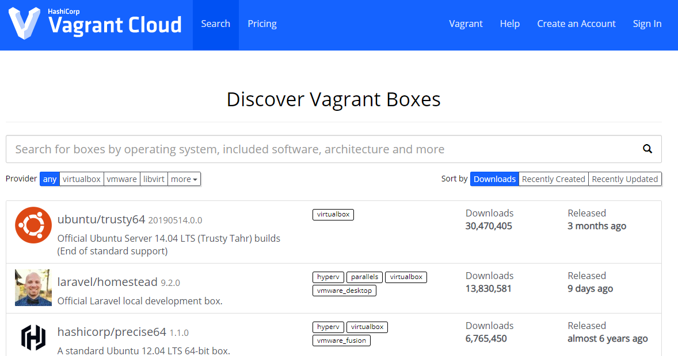Click the vmware_fusion tag on hashicorp/precise64
Screen dimensions: 678x356
[x=341, y=340]
